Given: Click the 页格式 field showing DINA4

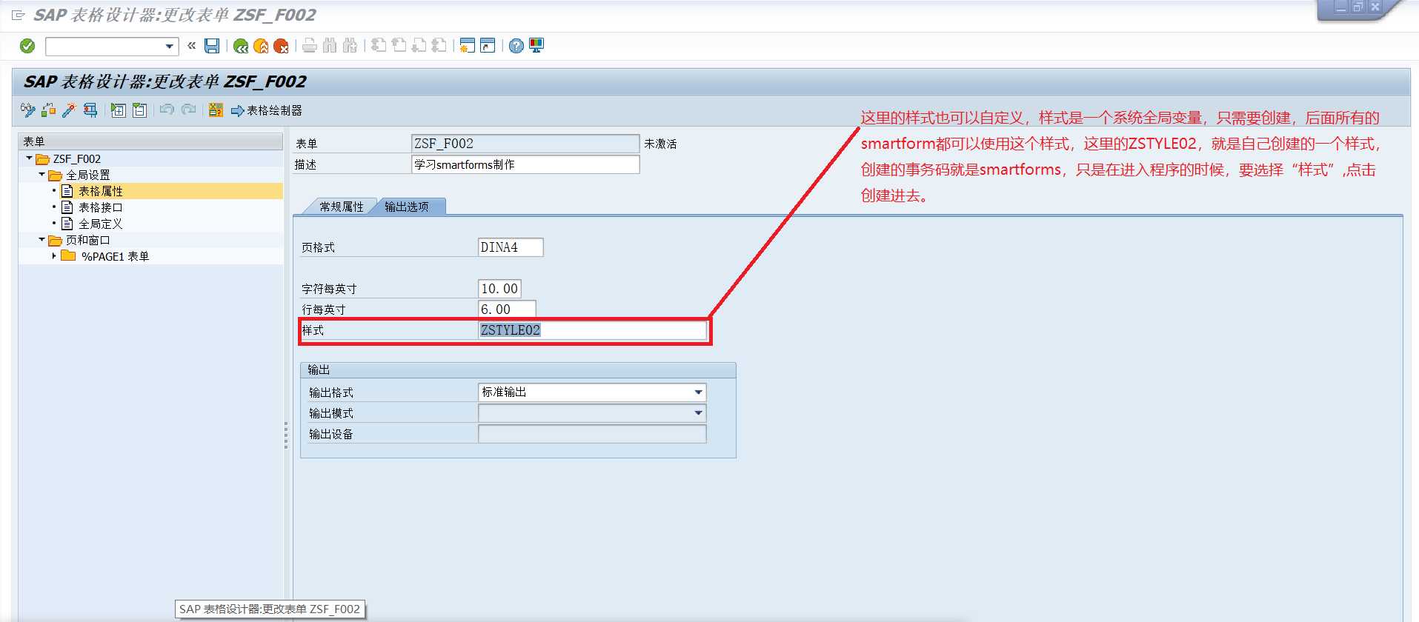Looking at the screenshot, I should click(511, 247).
